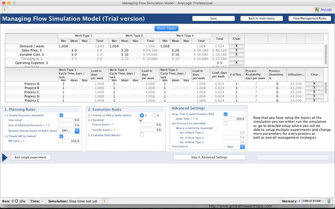Click goldrattresearchlabs.com URL at bottom
Image resolution: width=335 pixels, height=209 pixels.
240,206
